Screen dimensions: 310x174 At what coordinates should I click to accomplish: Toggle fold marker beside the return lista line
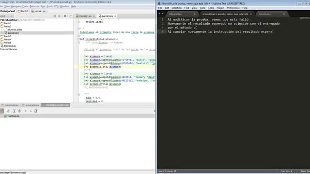point(78,22)
